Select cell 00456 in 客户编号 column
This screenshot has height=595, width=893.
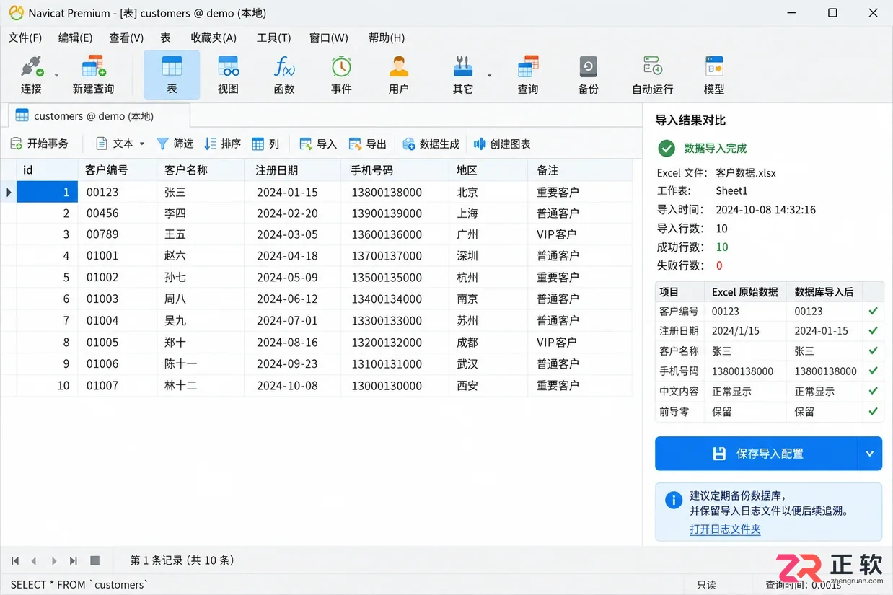pos(117,213)
